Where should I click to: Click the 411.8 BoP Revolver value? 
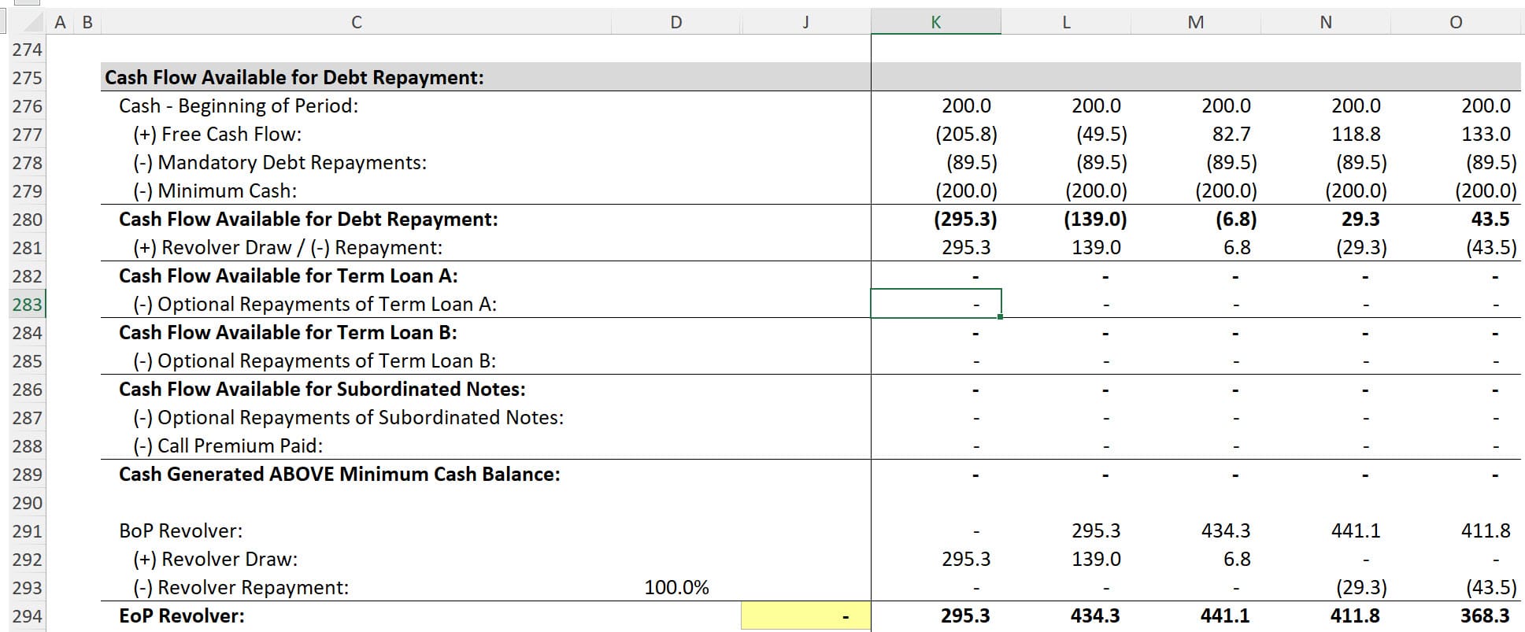click(x=1486, y=530)
